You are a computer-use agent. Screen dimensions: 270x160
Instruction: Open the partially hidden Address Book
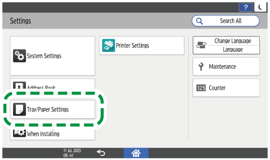(52, 84)
